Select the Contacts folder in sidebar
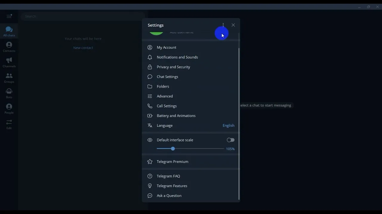 (x=9, y=47)
